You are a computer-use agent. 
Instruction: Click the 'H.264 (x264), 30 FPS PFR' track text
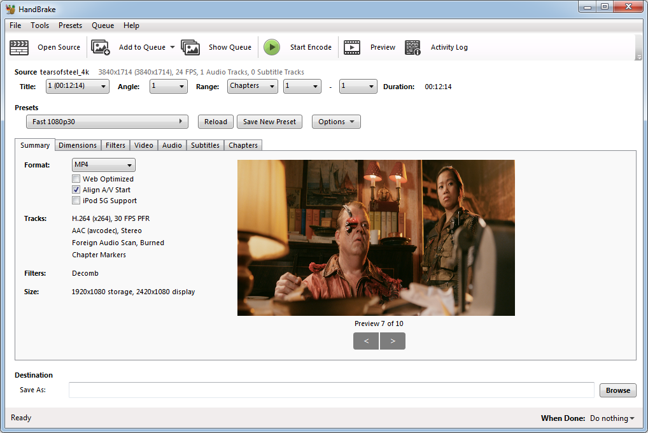point(111,218)
